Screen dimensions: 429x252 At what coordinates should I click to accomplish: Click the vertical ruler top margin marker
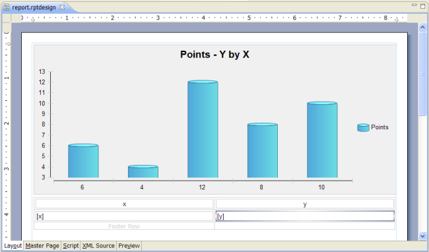click(x=9, y=44)
